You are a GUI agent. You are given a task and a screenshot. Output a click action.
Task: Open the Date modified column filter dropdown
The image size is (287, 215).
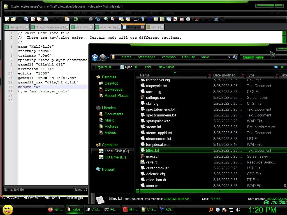pos(243,75)
